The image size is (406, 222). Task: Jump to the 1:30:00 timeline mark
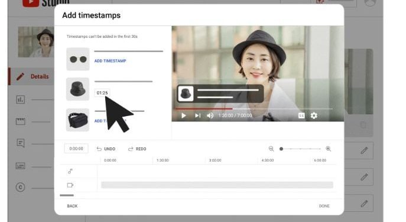(x=163, y=160)
